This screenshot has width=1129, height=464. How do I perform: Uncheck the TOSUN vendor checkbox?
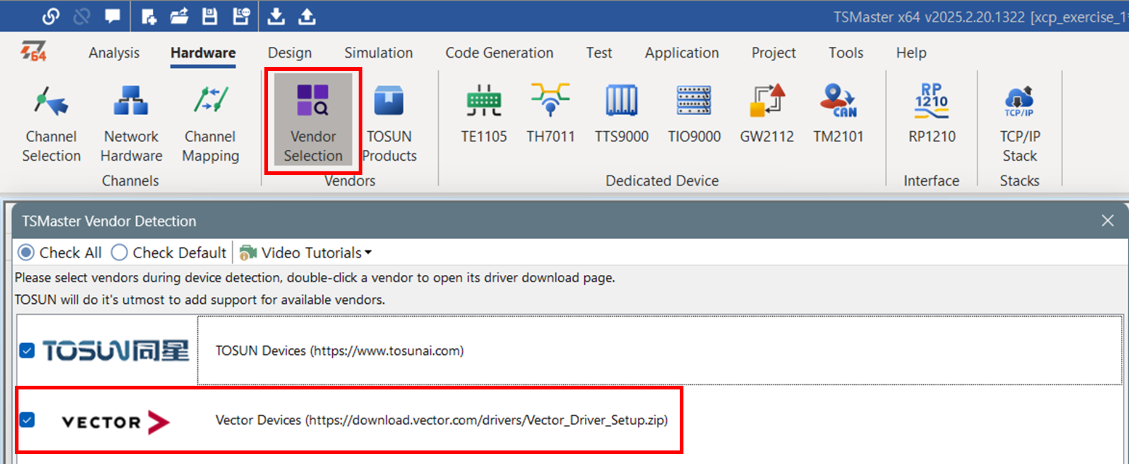(27, 351)
